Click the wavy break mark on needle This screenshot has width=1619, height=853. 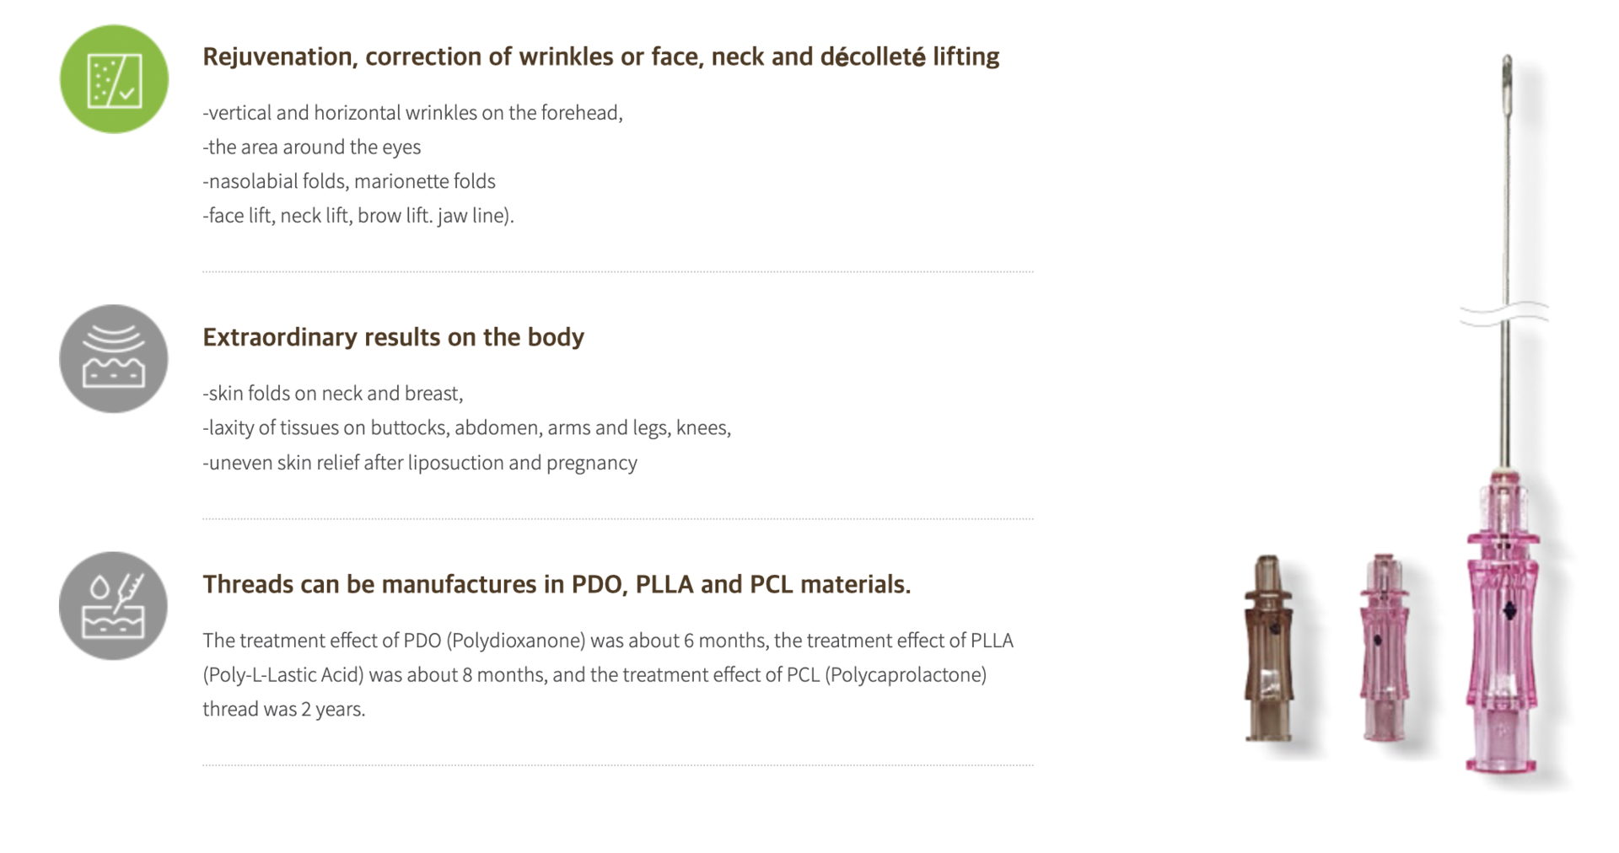(1504, 314)
